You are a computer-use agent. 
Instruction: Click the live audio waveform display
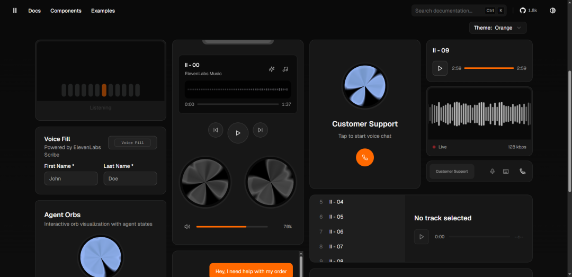(x=479, y=114)
